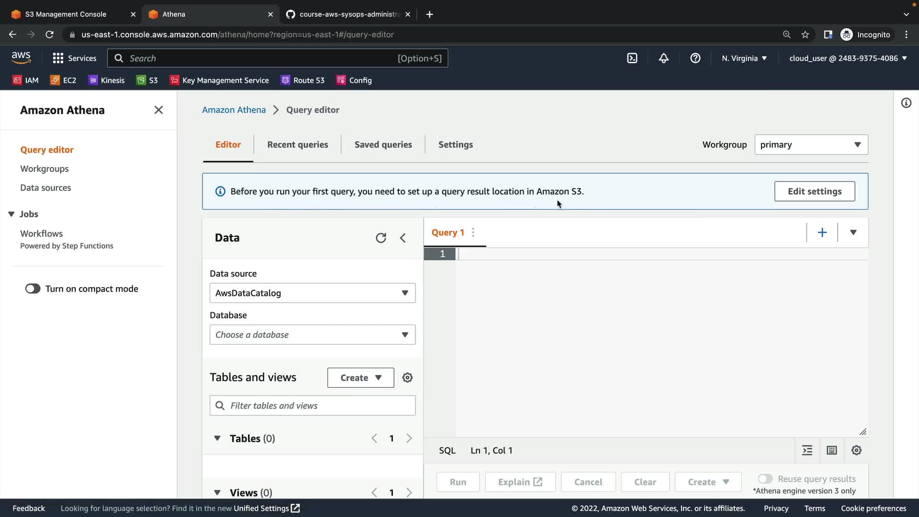
Task: Click the format query icon
Action: coord(807,450)
